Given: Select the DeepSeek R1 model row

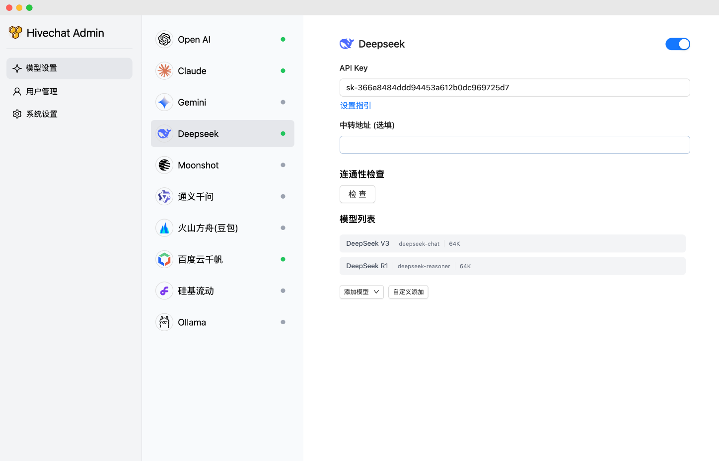Looking at the screenshot, I should tap(512, 266).
